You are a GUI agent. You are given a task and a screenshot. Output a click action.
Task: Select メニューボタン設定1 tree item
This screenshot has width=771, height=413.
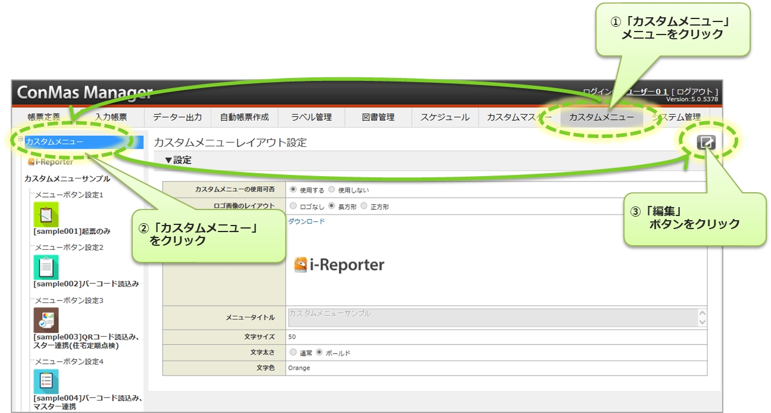[x=69, y=195]
